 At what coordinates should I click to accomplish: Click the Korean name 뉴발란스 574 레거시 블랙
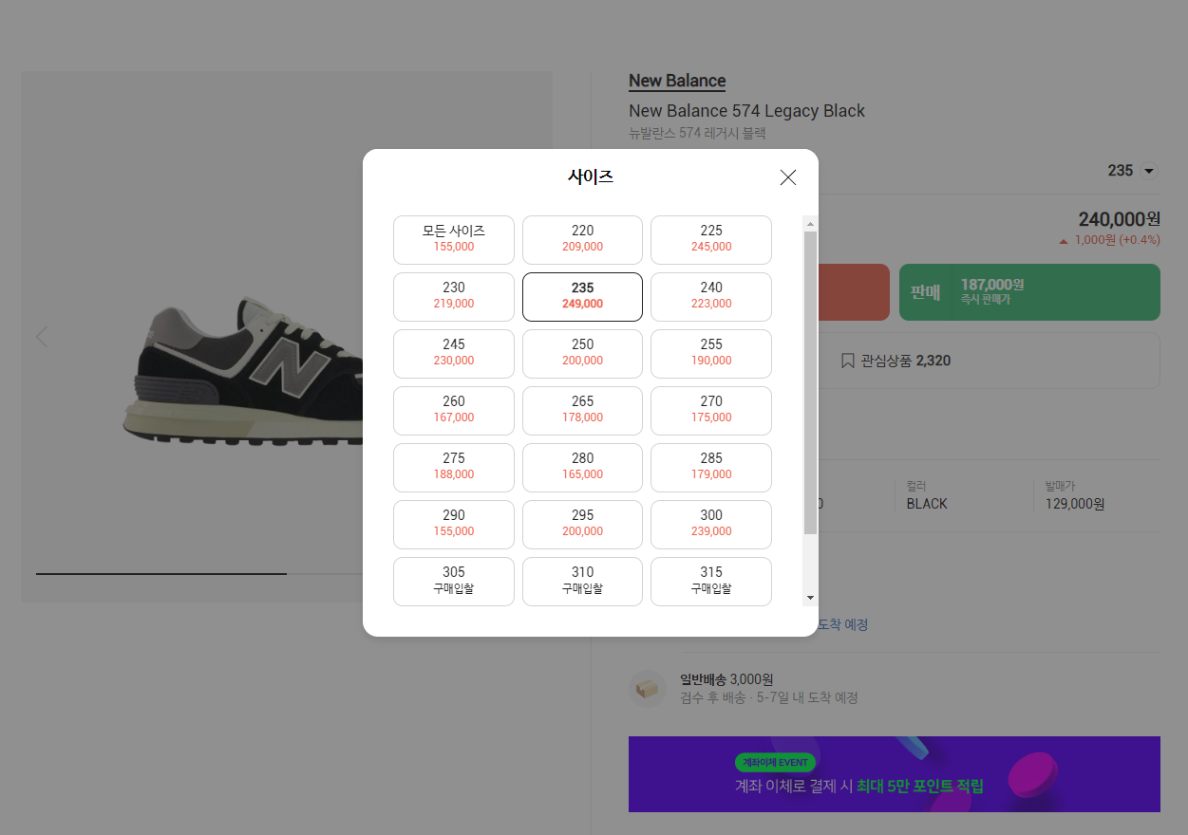(697, 134)
